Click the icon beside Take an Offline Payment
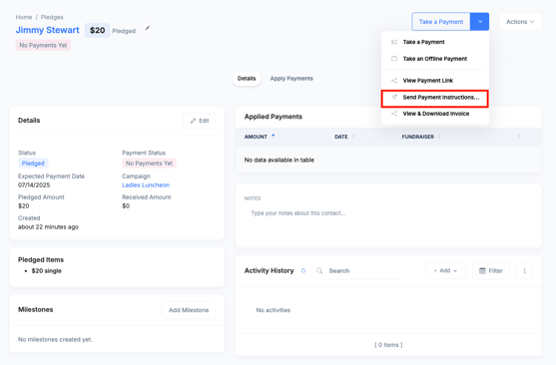 394,59
